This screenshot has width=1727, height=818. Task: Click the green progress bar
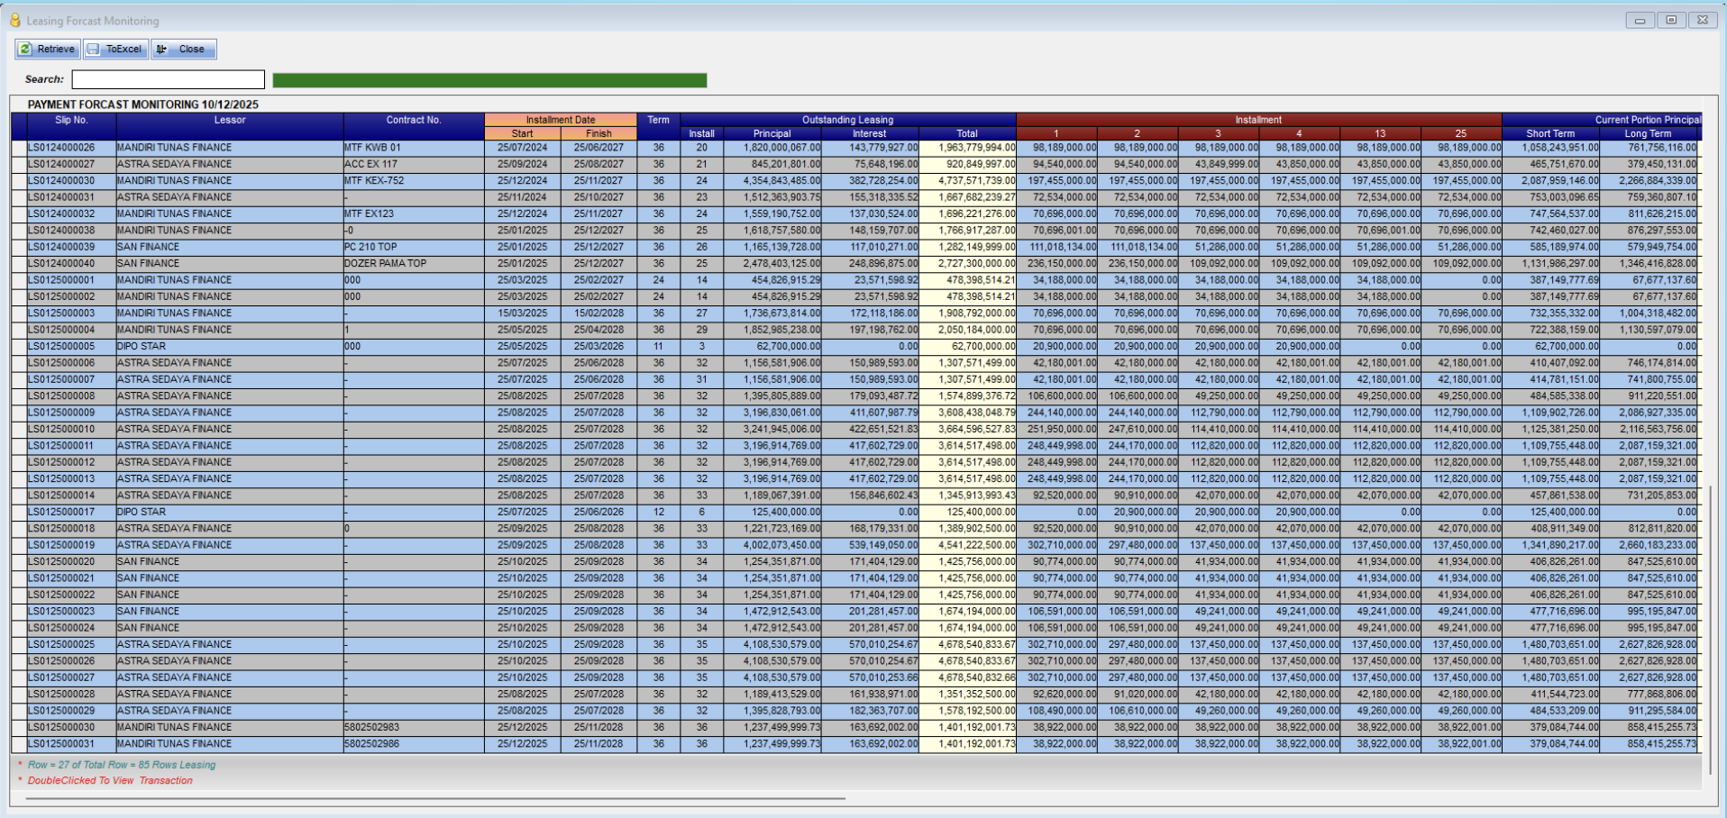pos(489,80)
